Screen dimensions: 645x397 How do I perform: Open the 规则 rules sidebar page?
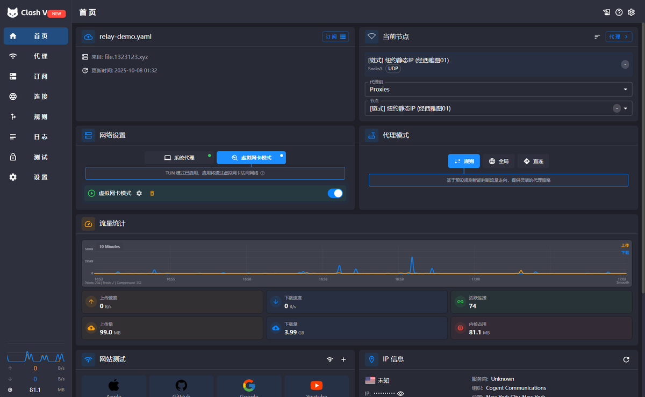coord(35,116)
